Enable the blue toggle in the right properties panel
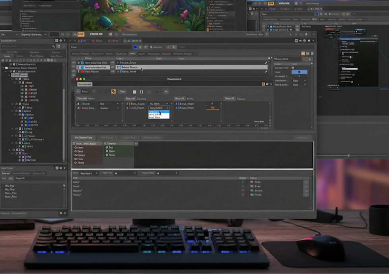 [x=300, y=72]
